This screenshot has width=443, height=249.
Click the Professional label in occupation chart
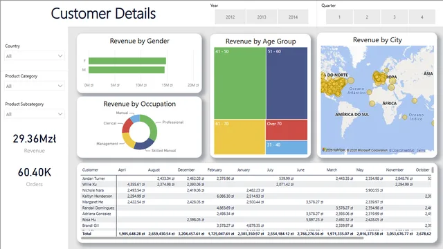(172, 122)
